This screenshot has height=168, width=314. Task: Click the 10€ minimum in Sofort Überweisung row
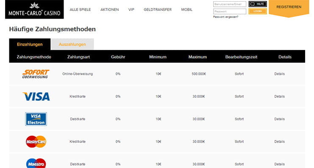(x=158, y=74)
